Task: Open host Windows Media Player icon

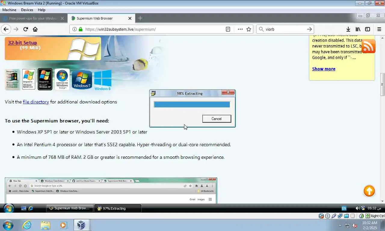Action: coord(63,225)
